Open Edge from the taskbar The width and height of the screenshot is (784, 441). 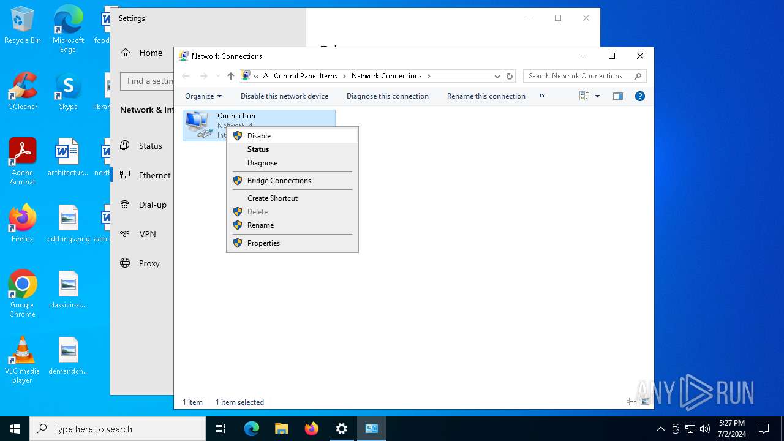[x=252, y=429]
